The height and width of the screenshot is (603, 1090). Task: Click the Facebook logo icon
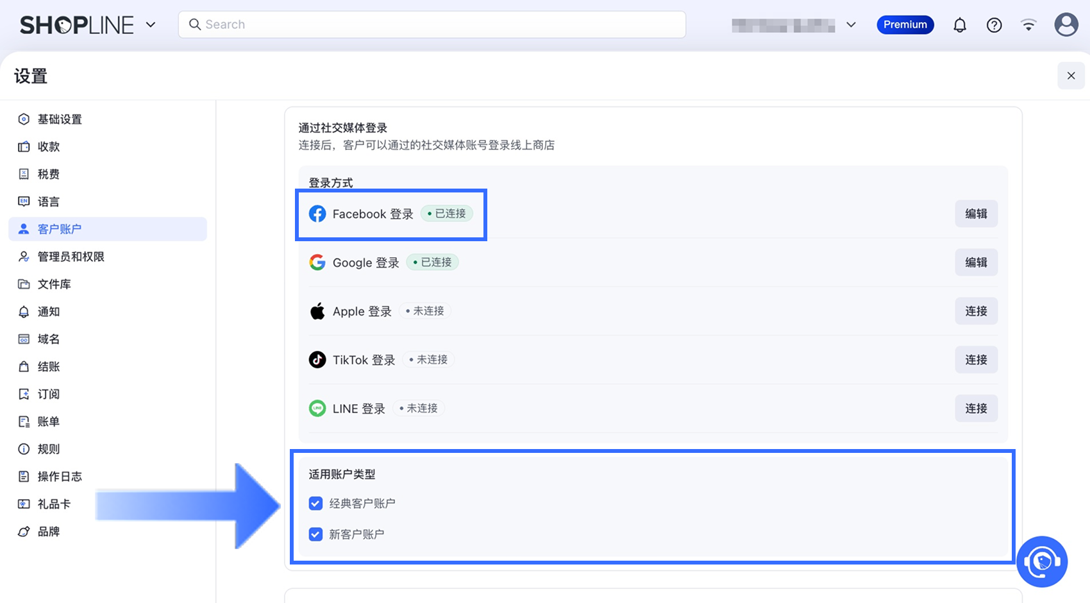click(x=317, y=214)
